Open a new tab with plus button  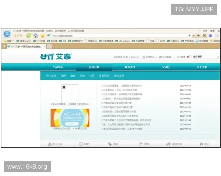click(x=49, y=47)
